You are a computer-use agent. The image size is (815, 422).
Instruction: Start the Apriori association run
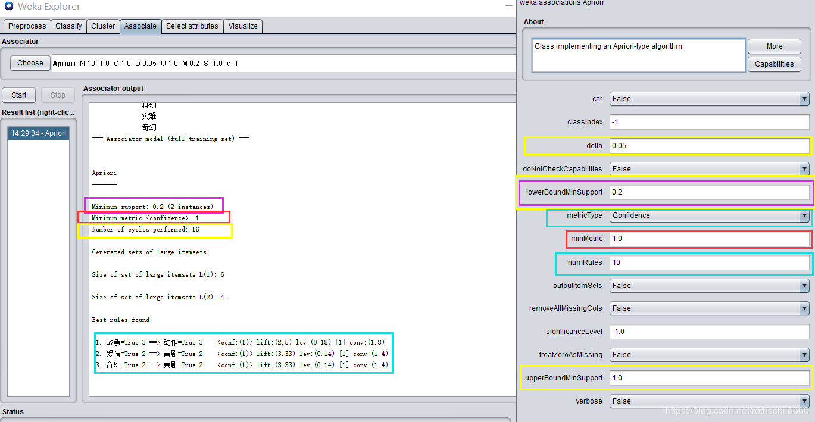[x=19, y=95]
